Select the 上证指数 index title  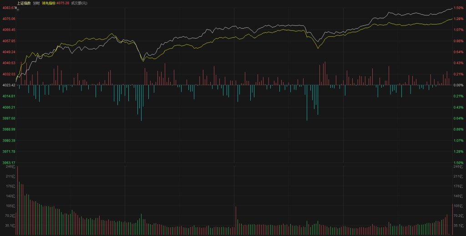[x=23, y=3]
